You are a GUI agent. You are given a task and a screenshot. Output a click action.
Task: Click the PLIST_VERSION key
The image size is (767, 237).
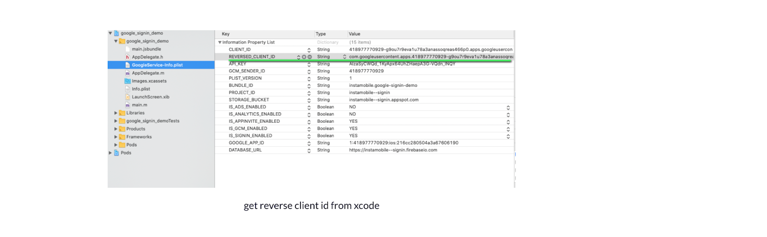(x=245, y=78)
